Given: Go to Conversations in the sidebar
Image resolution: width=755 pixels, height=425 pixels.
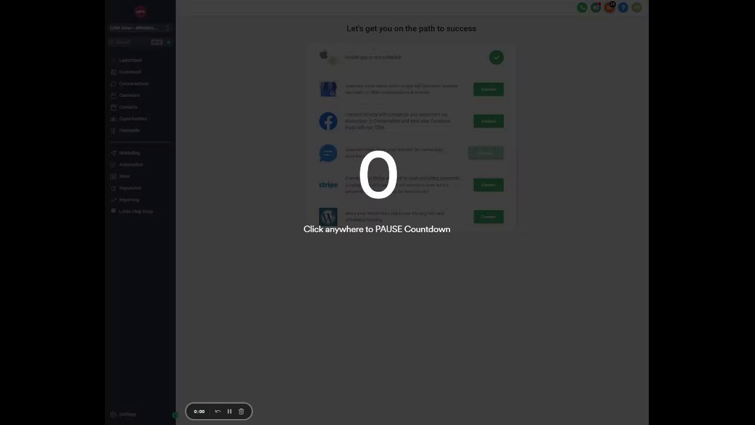Looking at the screenshot, I should coord(134,84).
